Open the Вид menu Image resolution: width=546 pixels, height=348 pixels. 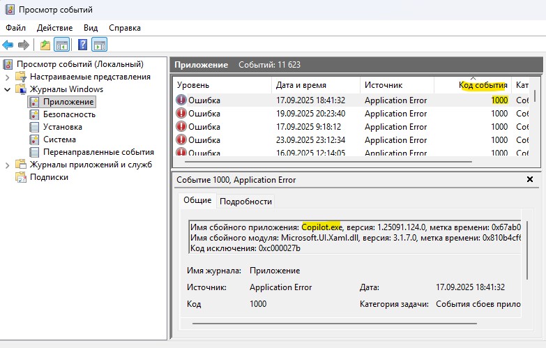(91, 28)
